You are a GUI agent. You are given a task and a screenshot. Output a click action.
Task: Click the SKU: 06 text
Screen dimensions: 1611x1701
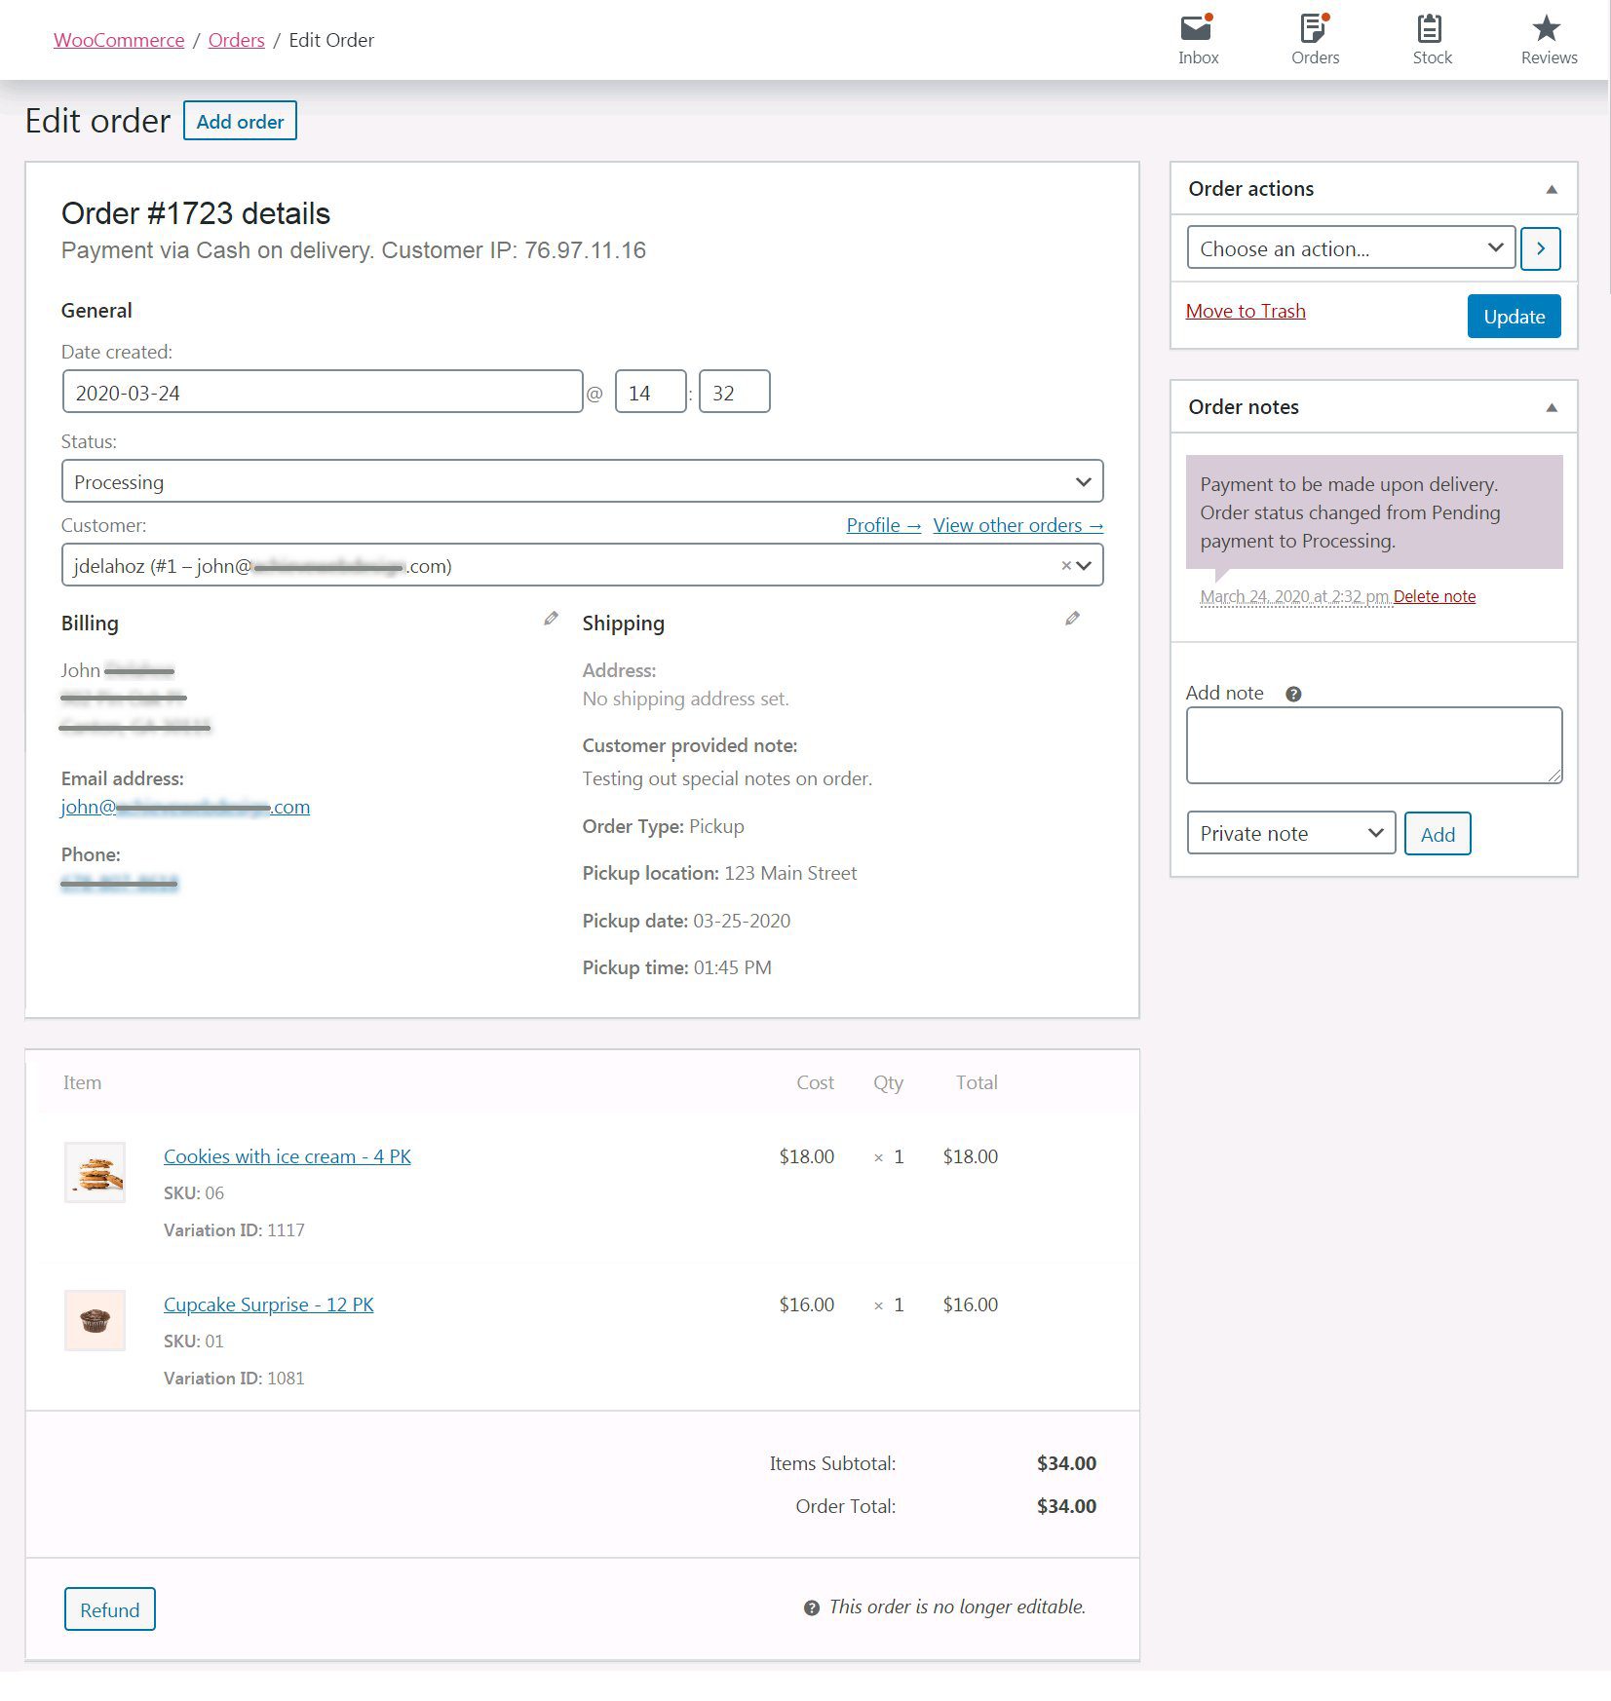(194, 1192)
